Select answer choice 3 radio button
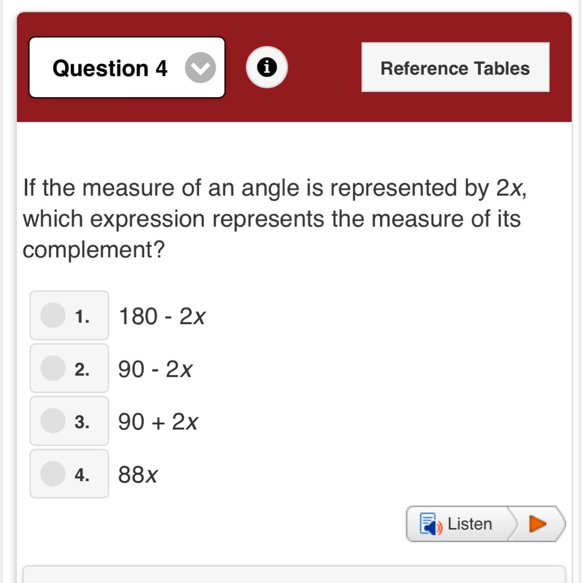 pyautogui.click(x=53, y=421)
